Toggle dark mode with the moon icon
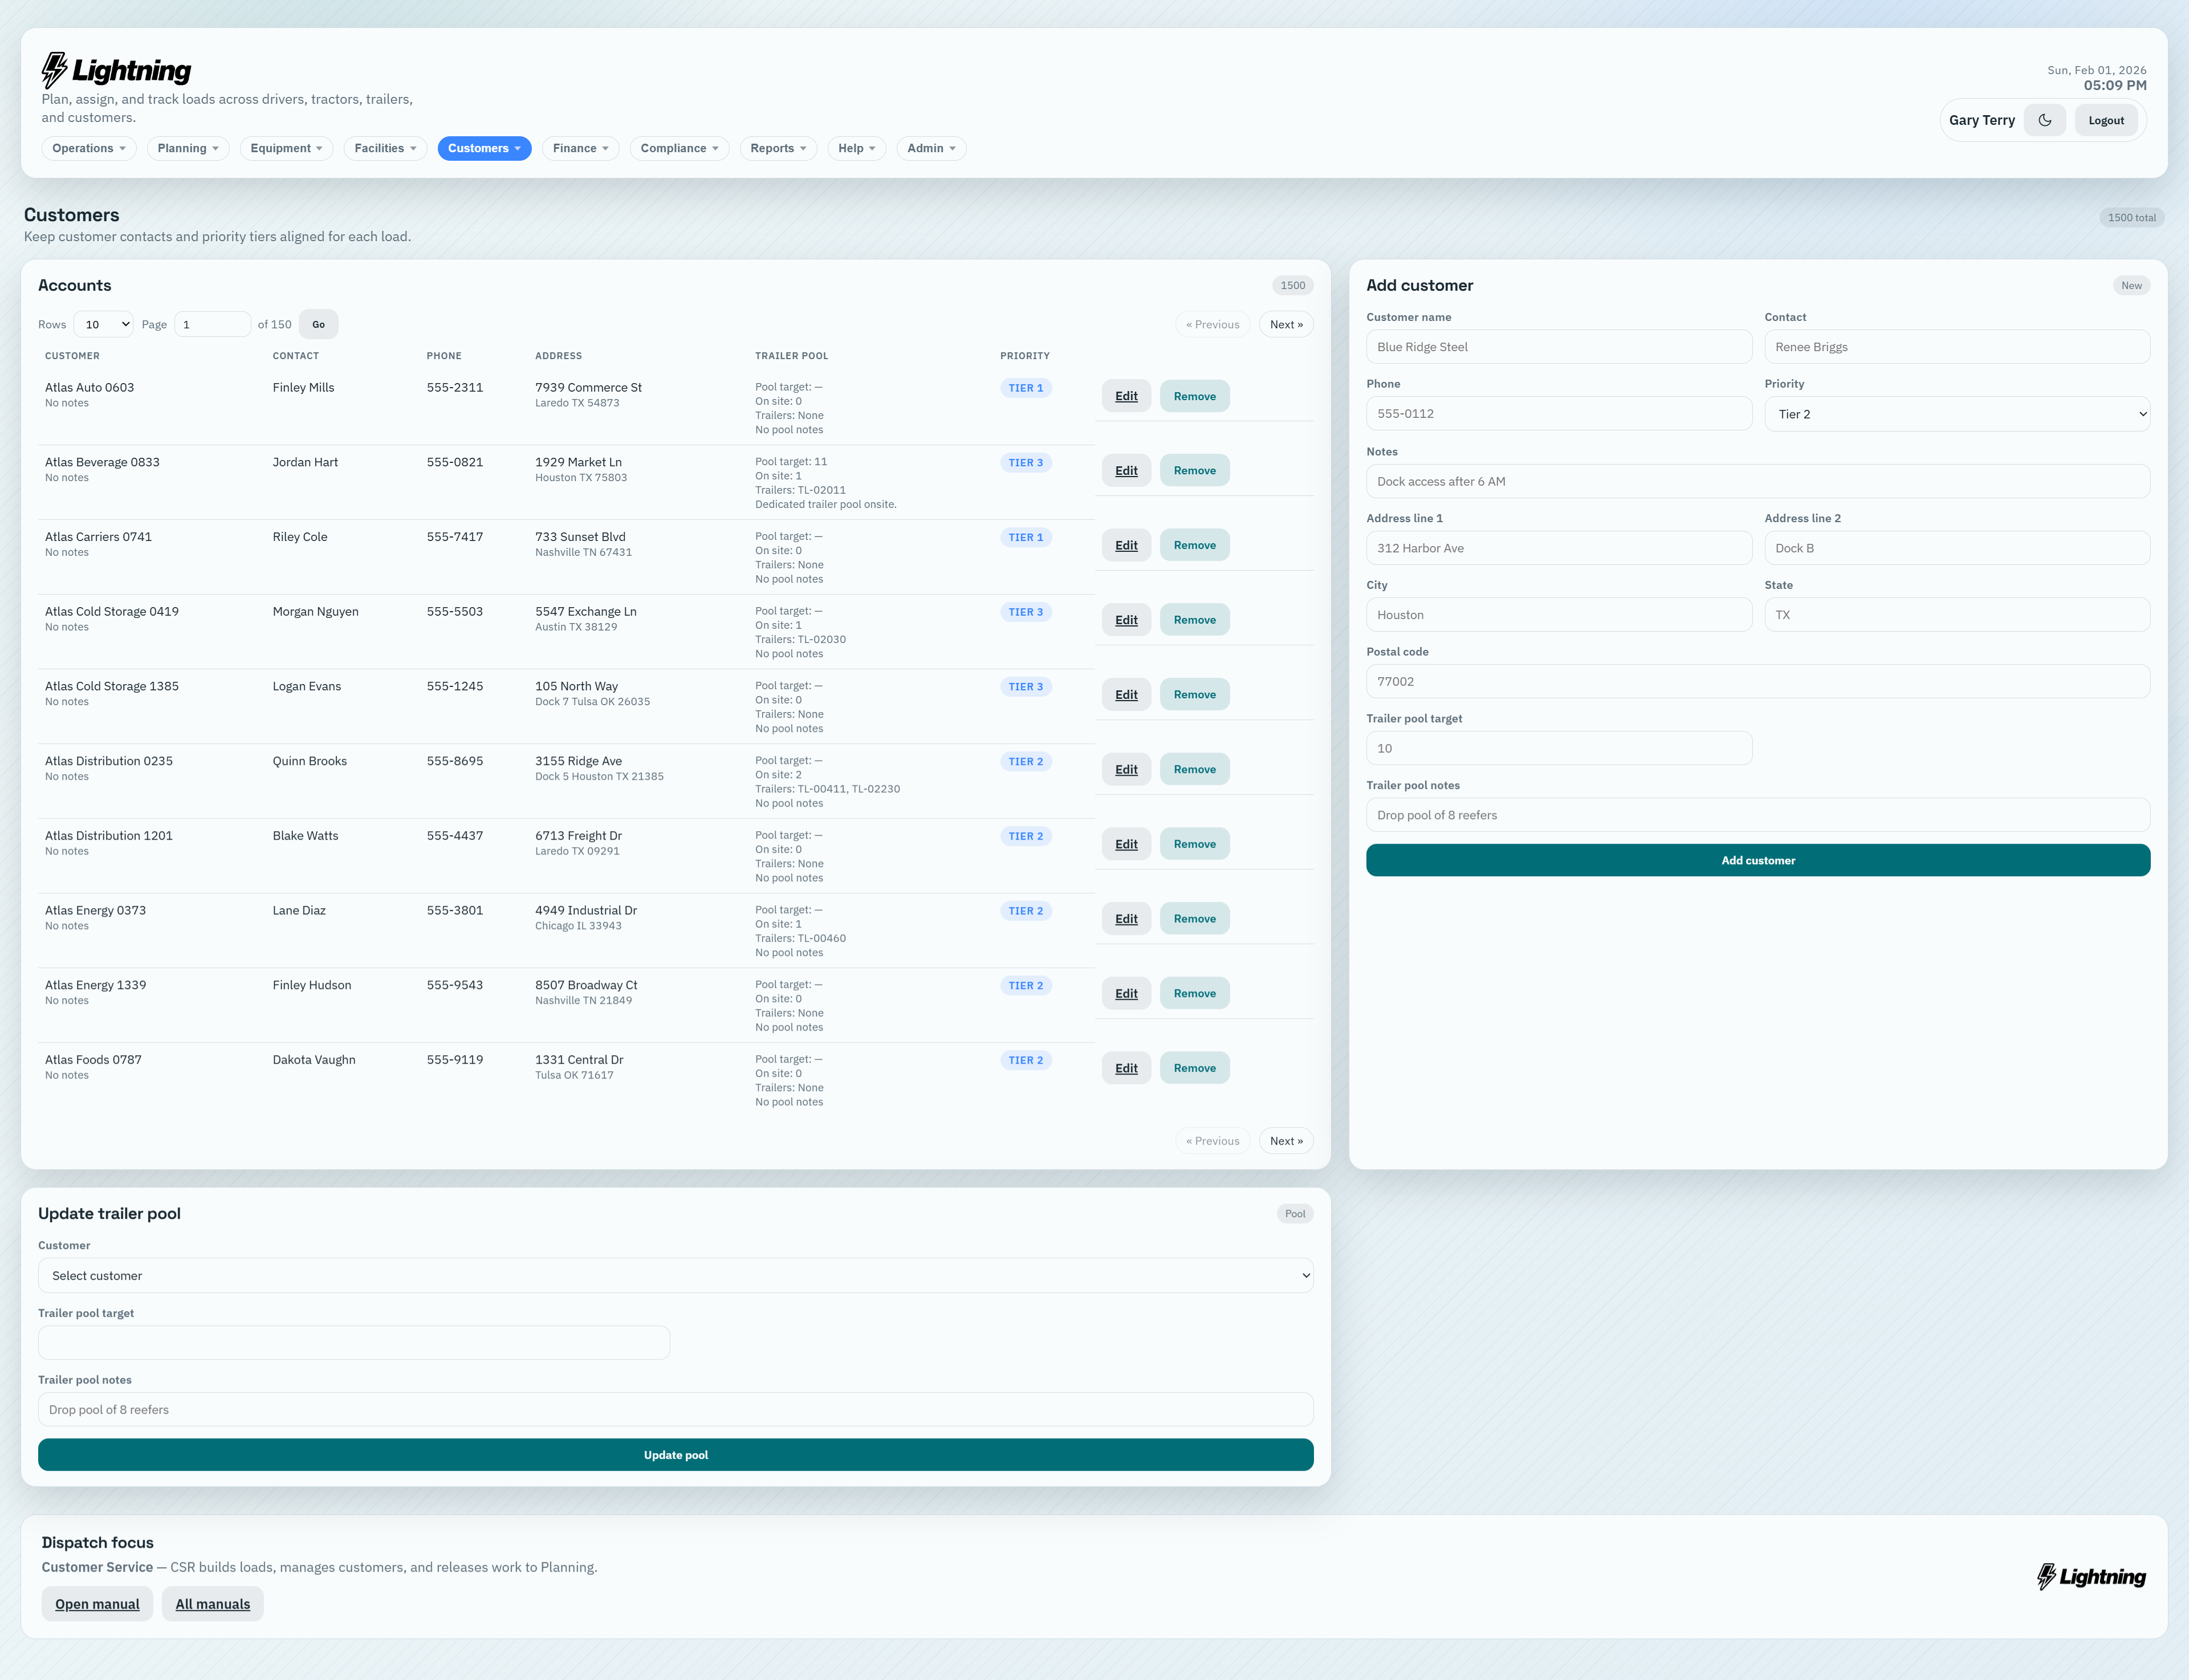Viewport: 2189px width, 1680px height. pyautogui.click(x=2044, y=119)
